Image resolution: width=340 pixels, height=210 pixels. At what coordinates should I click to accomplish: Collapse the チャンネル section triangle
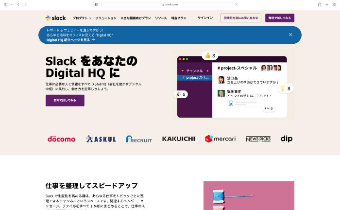click(x=182, y=70)
